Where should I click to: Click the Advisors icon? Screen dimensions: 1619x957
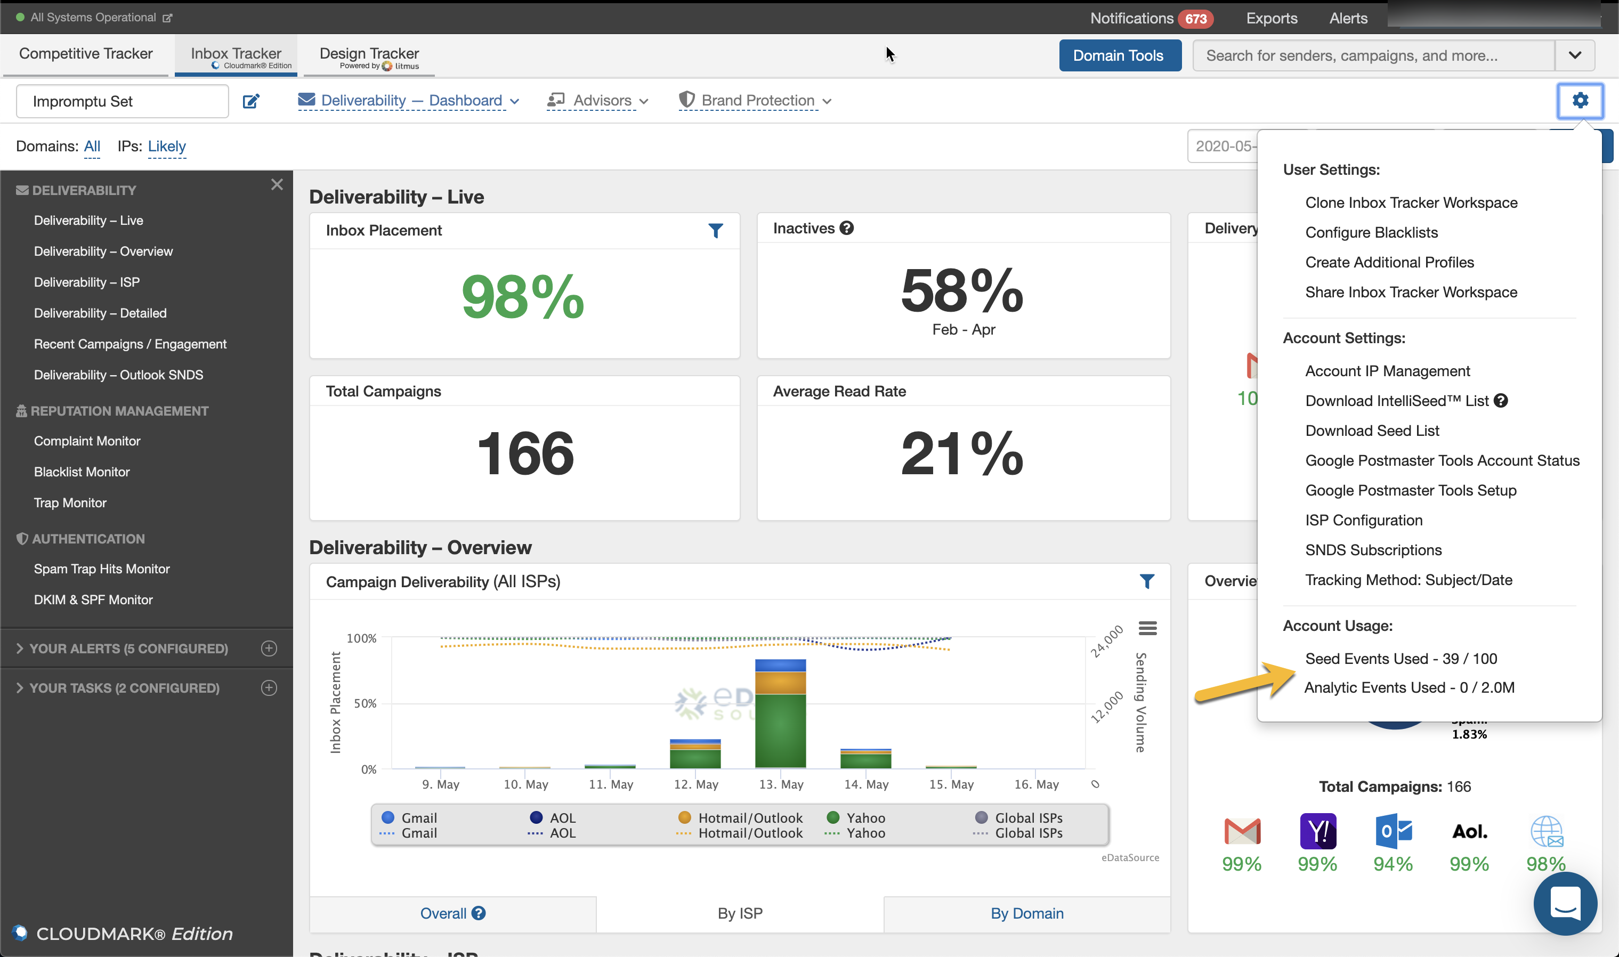(x=556, y=99)
